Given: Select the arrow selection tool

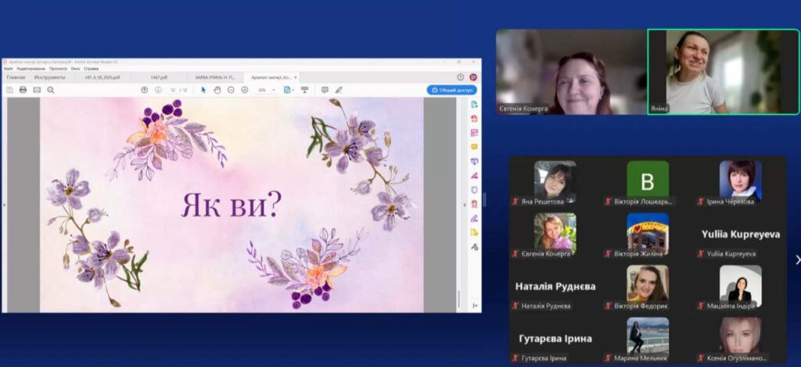Looking at the screenshot, I should click(203, 90).
